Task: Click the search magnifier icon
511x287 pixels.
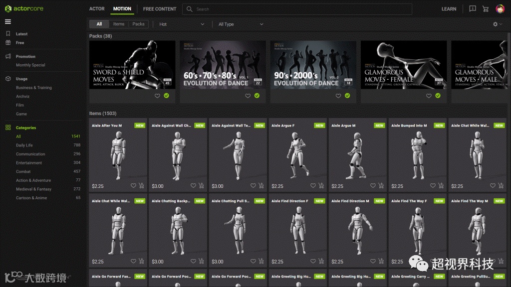Action: point(190,9)
